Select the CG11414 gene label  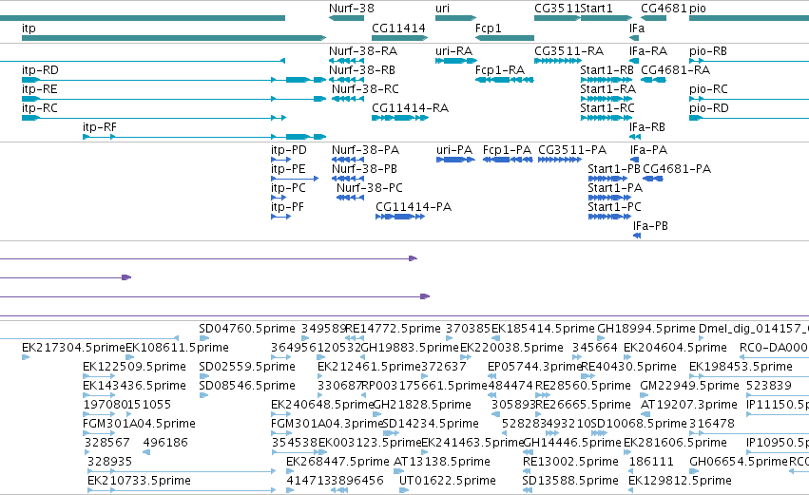pyautogui.click(x=399, y=29)
